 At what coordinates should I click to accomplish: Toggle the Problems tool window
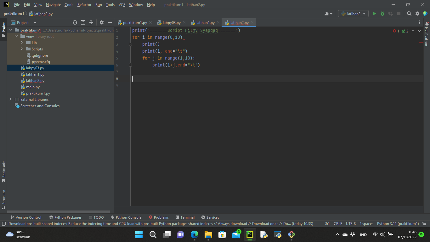tap(159, 217)
